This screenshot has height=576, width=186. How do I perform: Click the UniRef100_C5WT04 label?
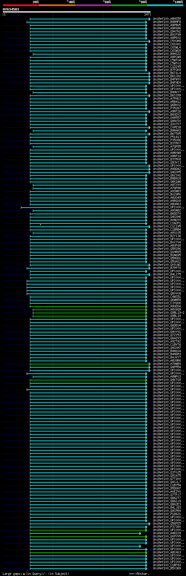click(x=167, y=60)
